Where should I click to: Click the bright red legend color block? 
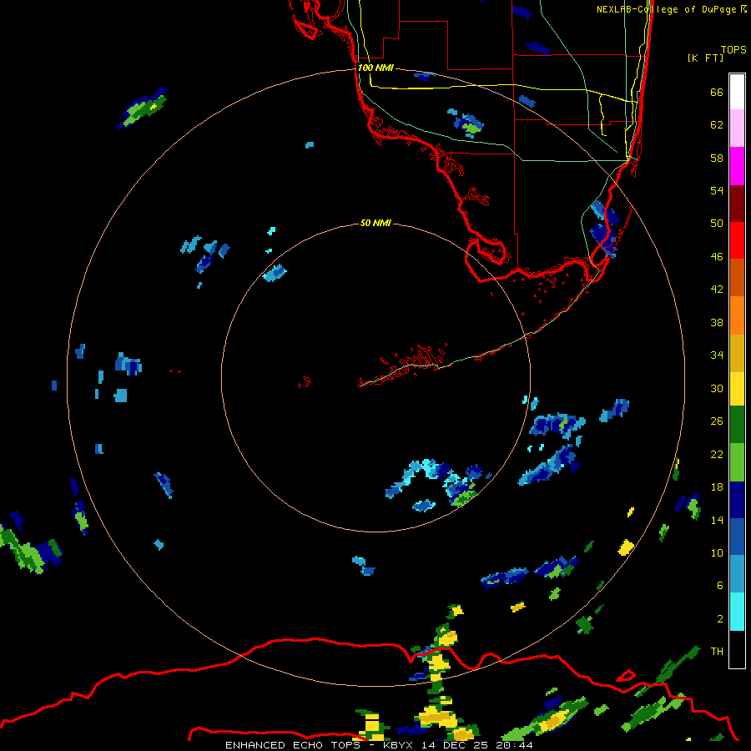pos(737,240)
